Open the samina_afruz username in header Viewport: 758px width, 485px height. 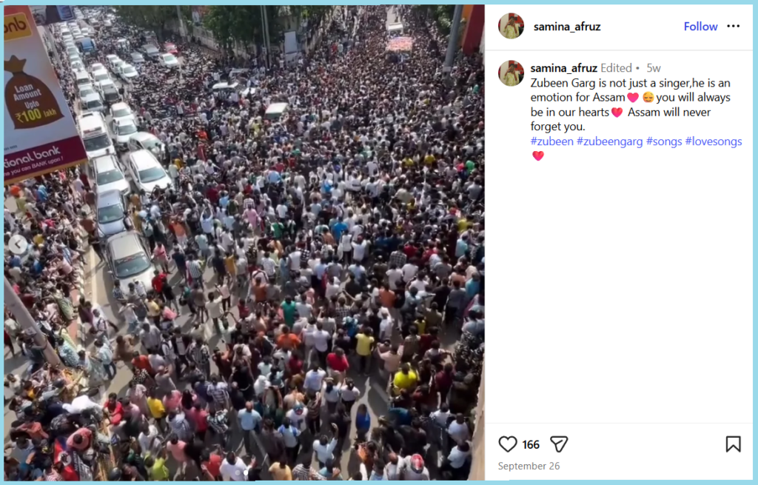(567, 27)
